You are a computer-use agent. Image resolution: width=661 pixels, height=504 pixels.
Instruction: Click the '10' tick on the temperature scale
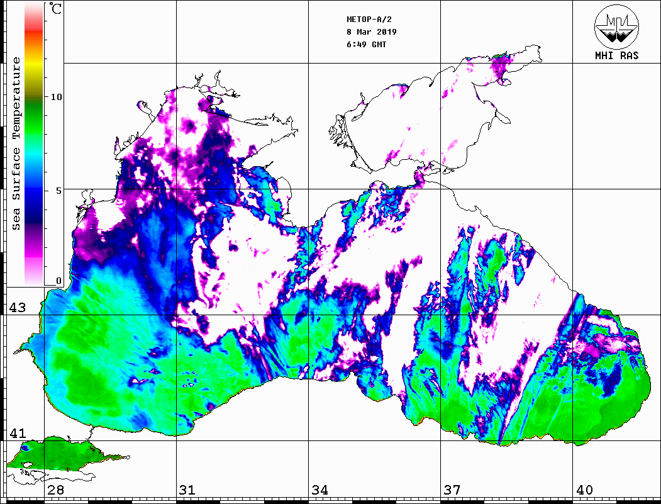56,97
